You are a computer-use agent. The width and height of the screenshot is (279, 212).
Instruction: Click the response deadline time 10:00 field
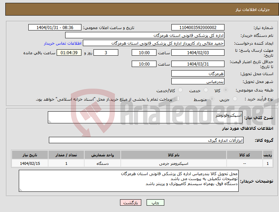pyautogui.click(x=144, y=53)
